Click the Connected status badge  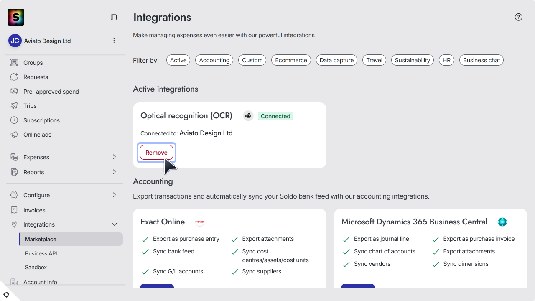(x=275, y=116)
